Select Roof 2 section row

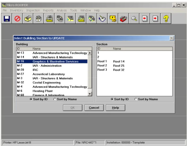click(x=134, y=66)
